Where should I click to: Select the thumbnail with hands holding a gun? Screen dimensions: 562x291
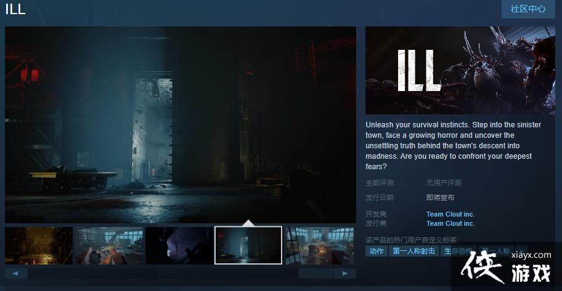click(x=109, y=245)
